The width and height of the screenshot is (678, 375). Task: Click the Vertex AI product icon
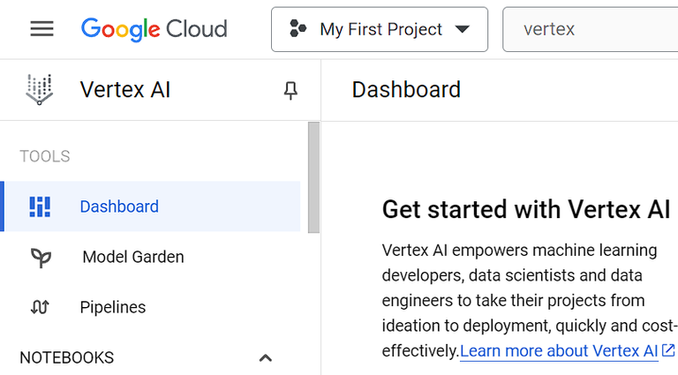(x=39, y=90)
